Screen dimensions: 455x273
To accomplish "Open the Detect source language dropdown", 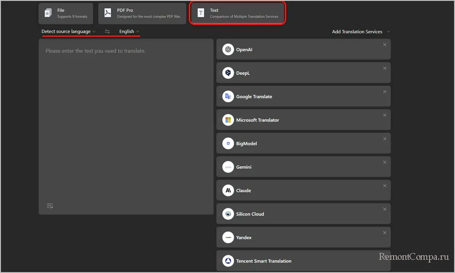I will 68,32.
